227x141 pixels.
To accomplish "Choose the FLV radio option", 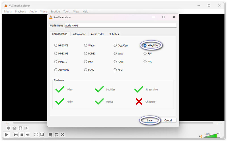I will click(145, 54).
